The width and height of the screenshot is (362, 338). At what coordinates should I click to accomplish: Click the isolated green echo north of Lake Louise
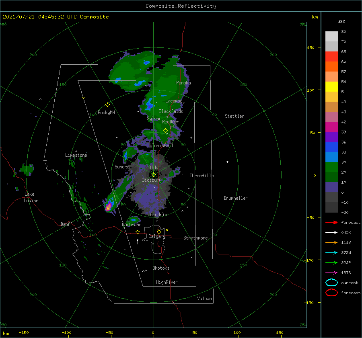click(x=27, y=169)
